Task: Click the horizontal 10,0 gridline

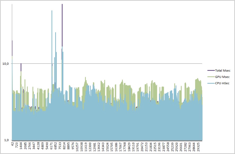Action: 132,63
